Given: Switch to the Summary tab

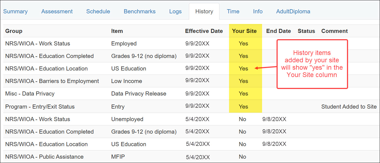Looking at the screenshot, I should (x=15, y=11).
